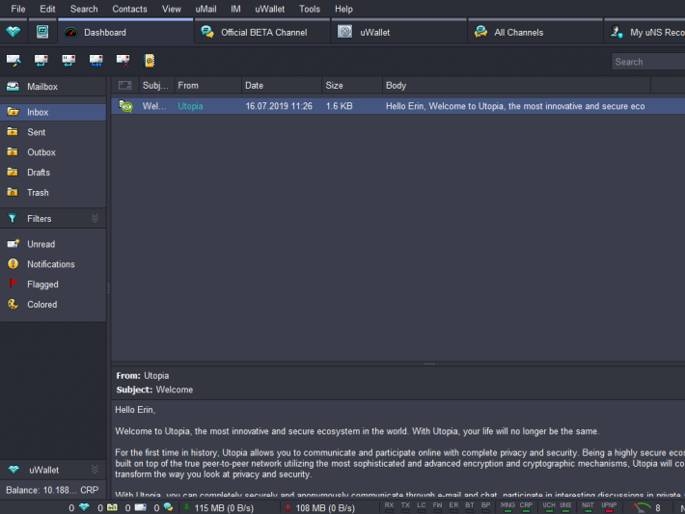Open the Tools menu
This screenshot has height=514, width=685.
310,9
